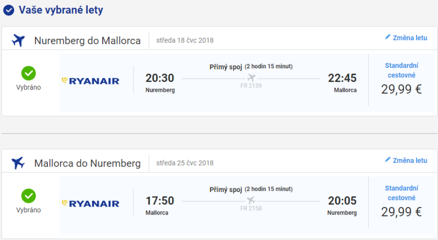The width and height of the screenshot is (438, 240).
Task: Click the pencil icon on the outbound flight header
Action: coord(387,38)
